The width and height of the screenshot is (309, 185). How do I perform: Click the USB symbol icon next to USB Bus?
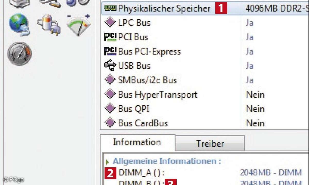pos(110,66)
